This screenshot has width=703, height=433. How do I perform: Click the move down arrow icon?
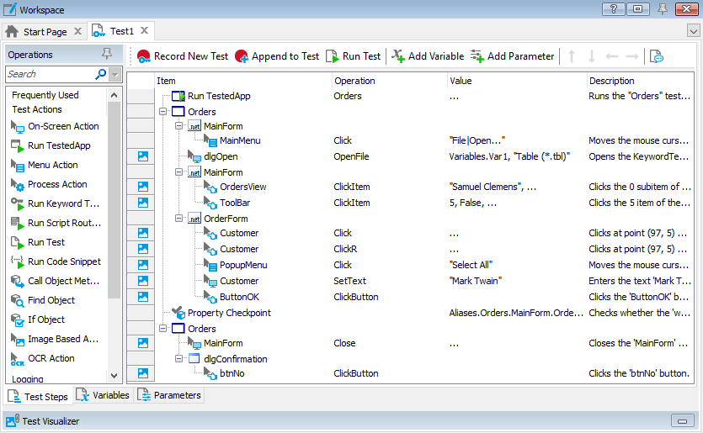coord(592,56)
